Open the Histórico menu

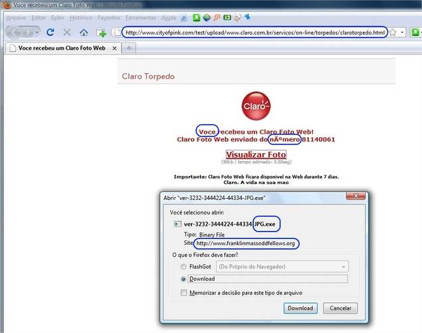(80, 18)
